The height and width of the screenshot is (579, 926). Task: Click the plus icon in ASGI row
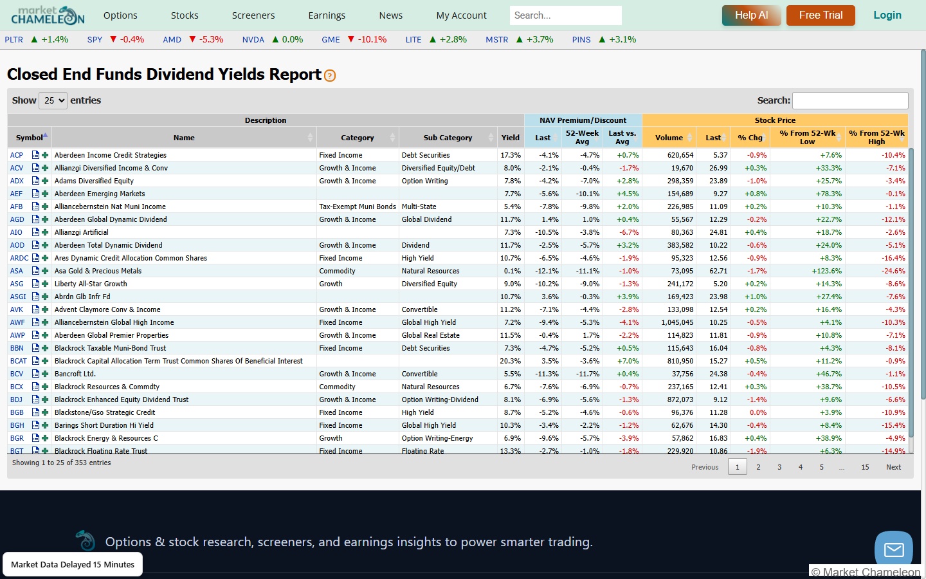pos(45,297)
